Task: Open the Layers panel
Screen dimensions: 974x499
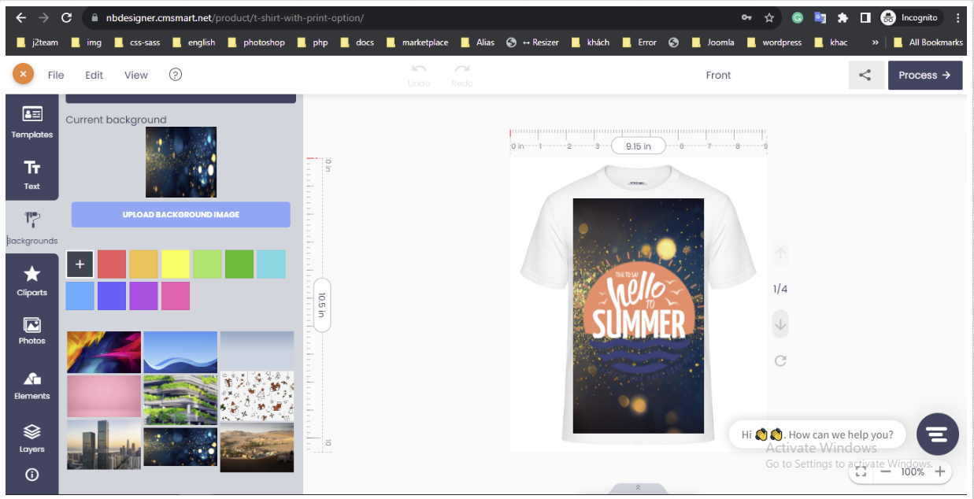Action: click(x=31, y=437)
